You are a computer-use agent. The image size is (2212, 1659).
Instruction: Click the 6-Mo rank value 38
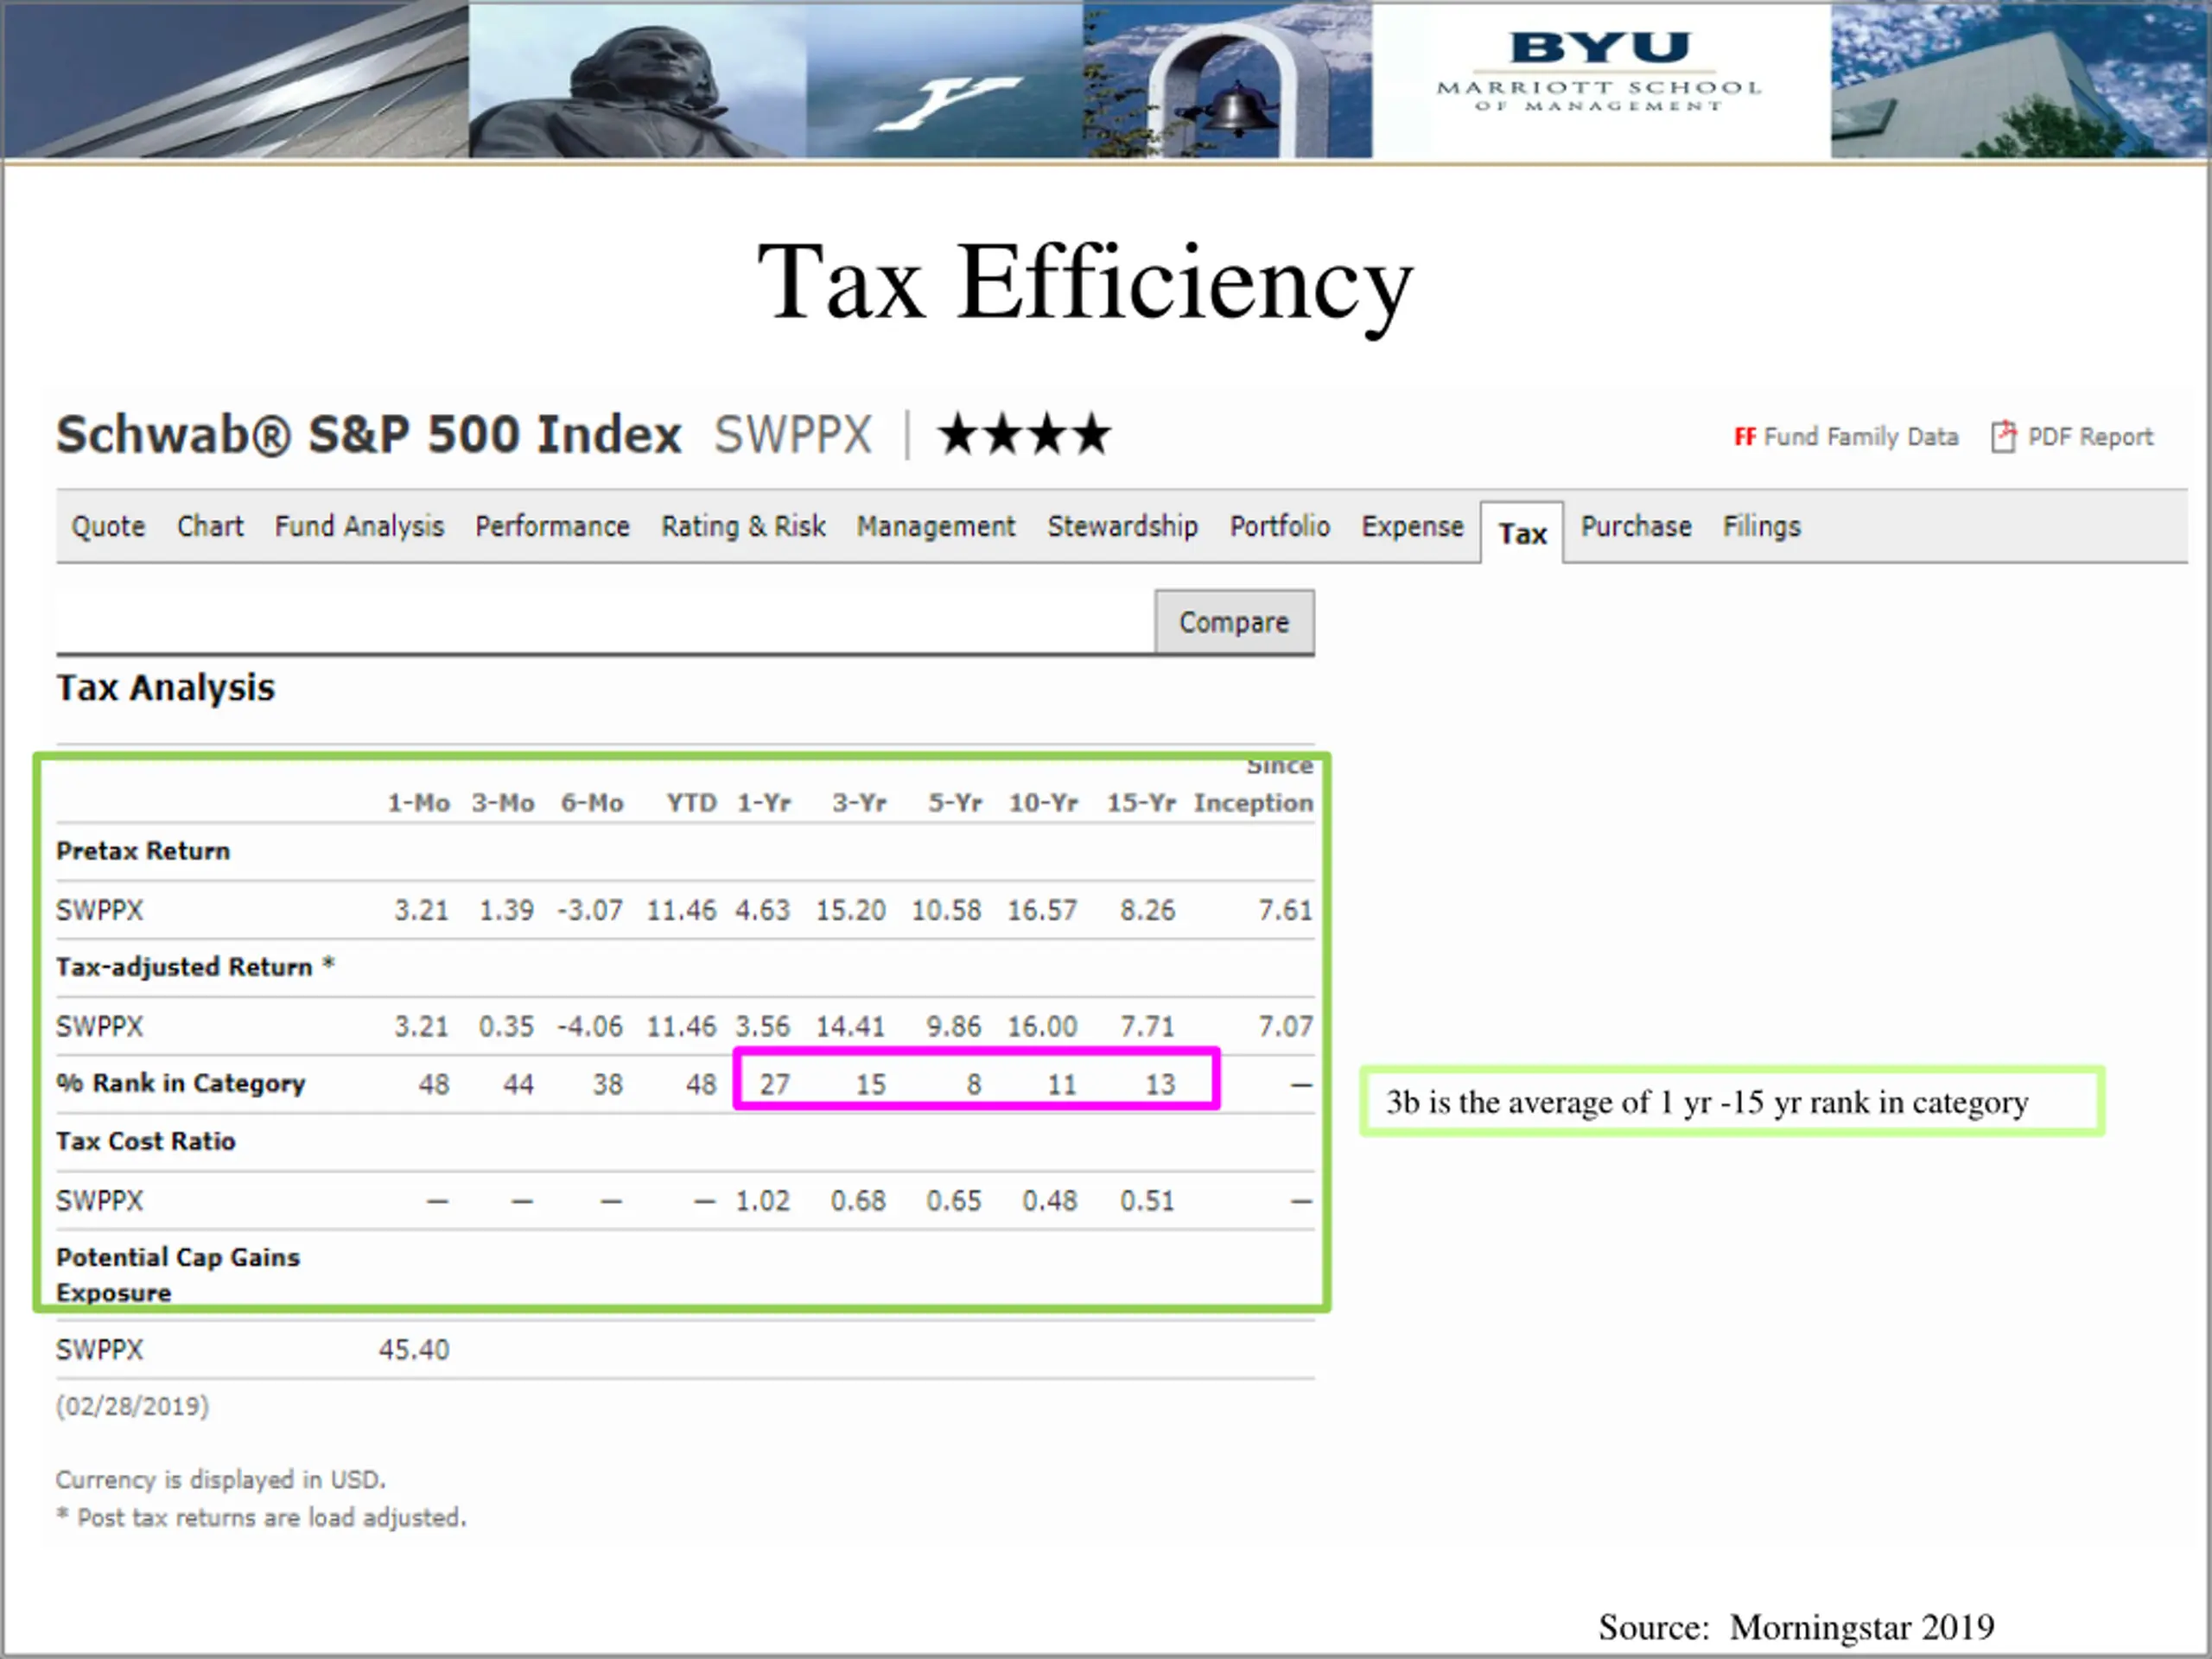(x=607, y=1085)
